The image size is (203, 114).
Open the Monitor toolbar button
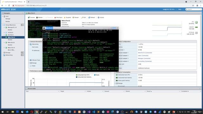tap(39, 17)
